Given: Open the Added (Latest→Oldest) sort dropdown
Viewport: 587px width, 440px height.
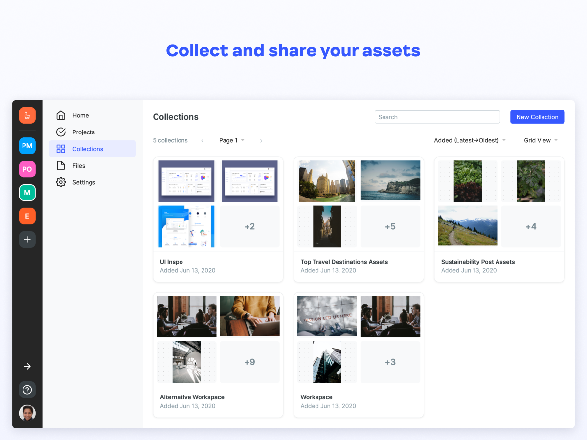Looking at the screenshot, I should (x=470, y=140).
